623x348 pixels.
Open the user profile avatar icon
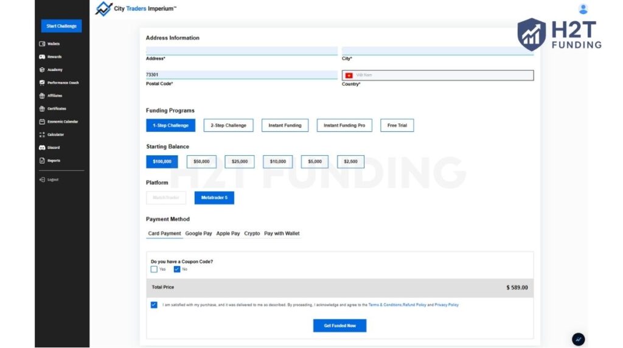(583, 9)
